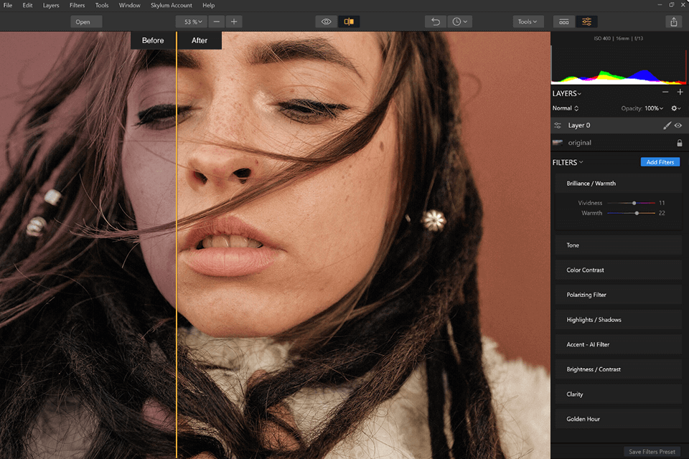Expand the 53% zoom level dropdown
The image size is (689, 459).
pyautogui.click(x=192, y=22)
